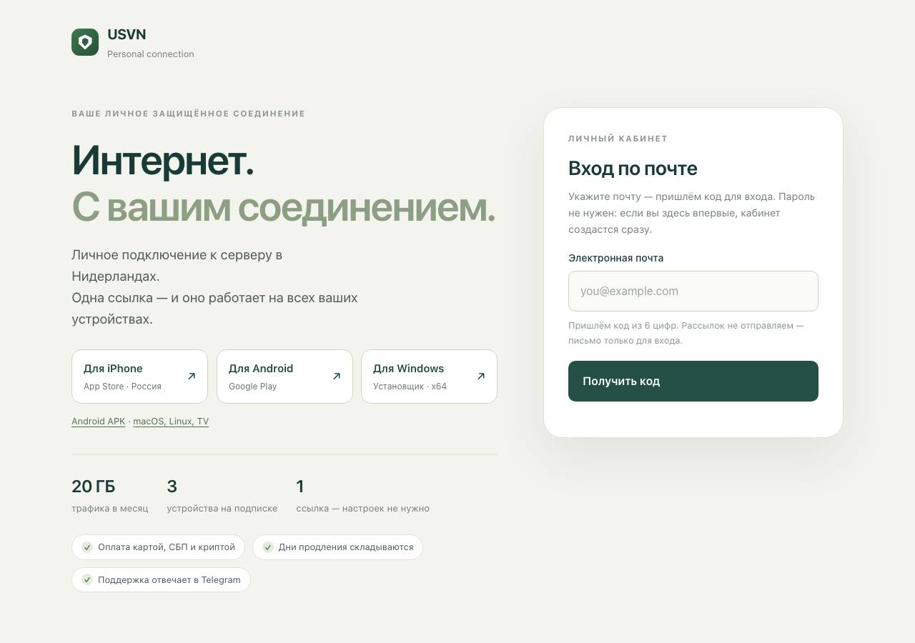This screenshot has height=643, width=915.
Task: Click checkmark icon beside Telegram support chip
Action: pos(87,579)
